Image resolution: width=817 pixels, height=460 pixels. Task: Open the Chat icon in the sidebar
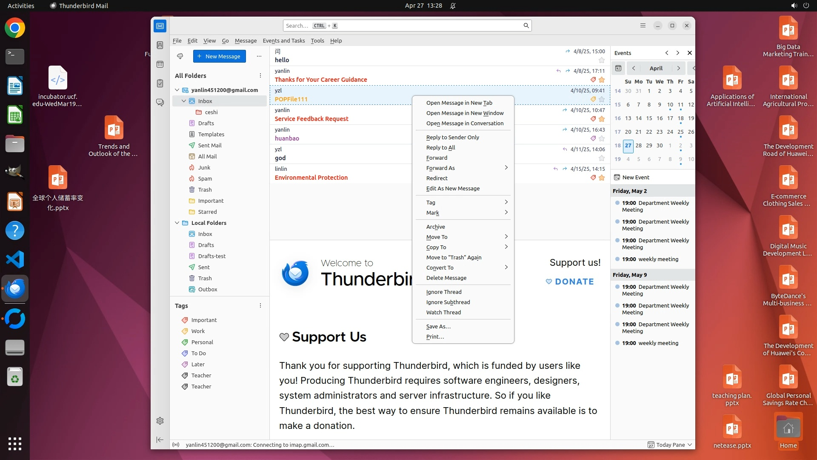pyautogui.click(x=160, y=103)
